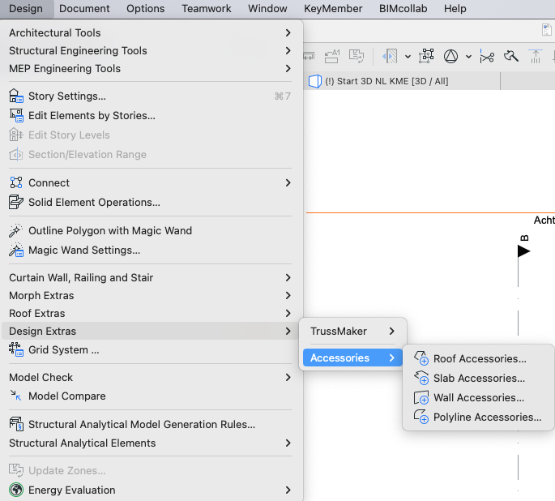Click the document with refresh arrows icon
The width and height of the screenshot is (555, 501).
pyautogui.click(x=356, y=56)
